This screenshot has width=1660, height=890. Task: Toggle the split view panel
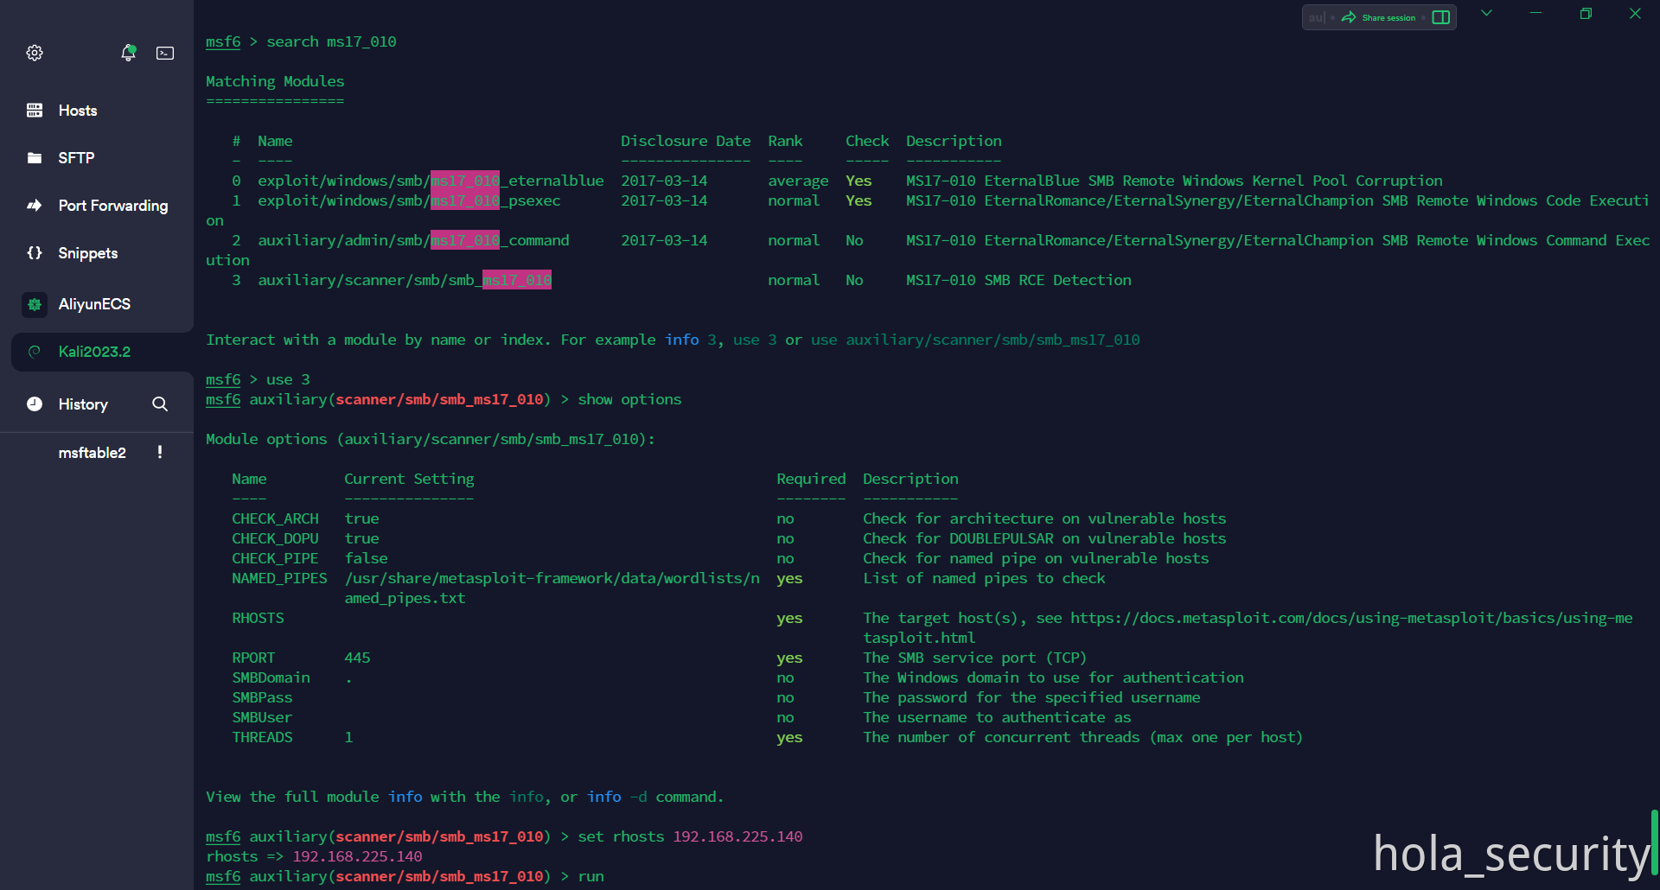click(1441, 17)
